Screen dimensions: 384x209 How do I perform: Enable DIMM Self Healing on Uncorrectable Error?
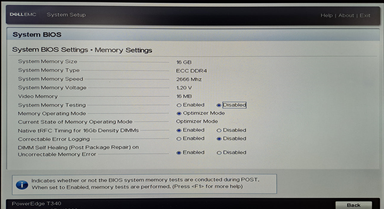pyautogui.click(x=179, y=153)
